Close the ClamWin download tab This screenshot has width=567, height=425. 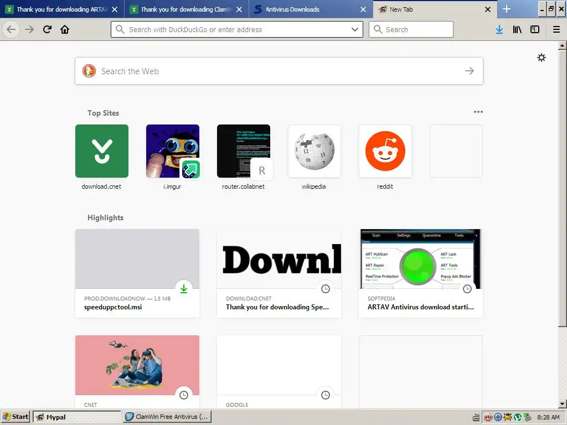(239, 9)
